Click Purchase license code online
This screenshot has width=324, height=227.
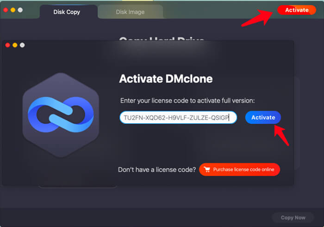(240, 170)
